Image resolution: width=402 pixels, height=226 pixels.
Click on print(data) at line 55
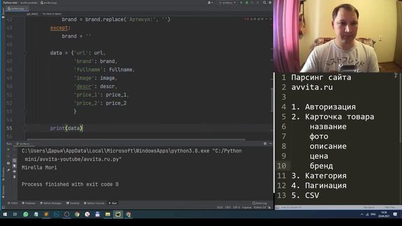click(x=67, y=128)
